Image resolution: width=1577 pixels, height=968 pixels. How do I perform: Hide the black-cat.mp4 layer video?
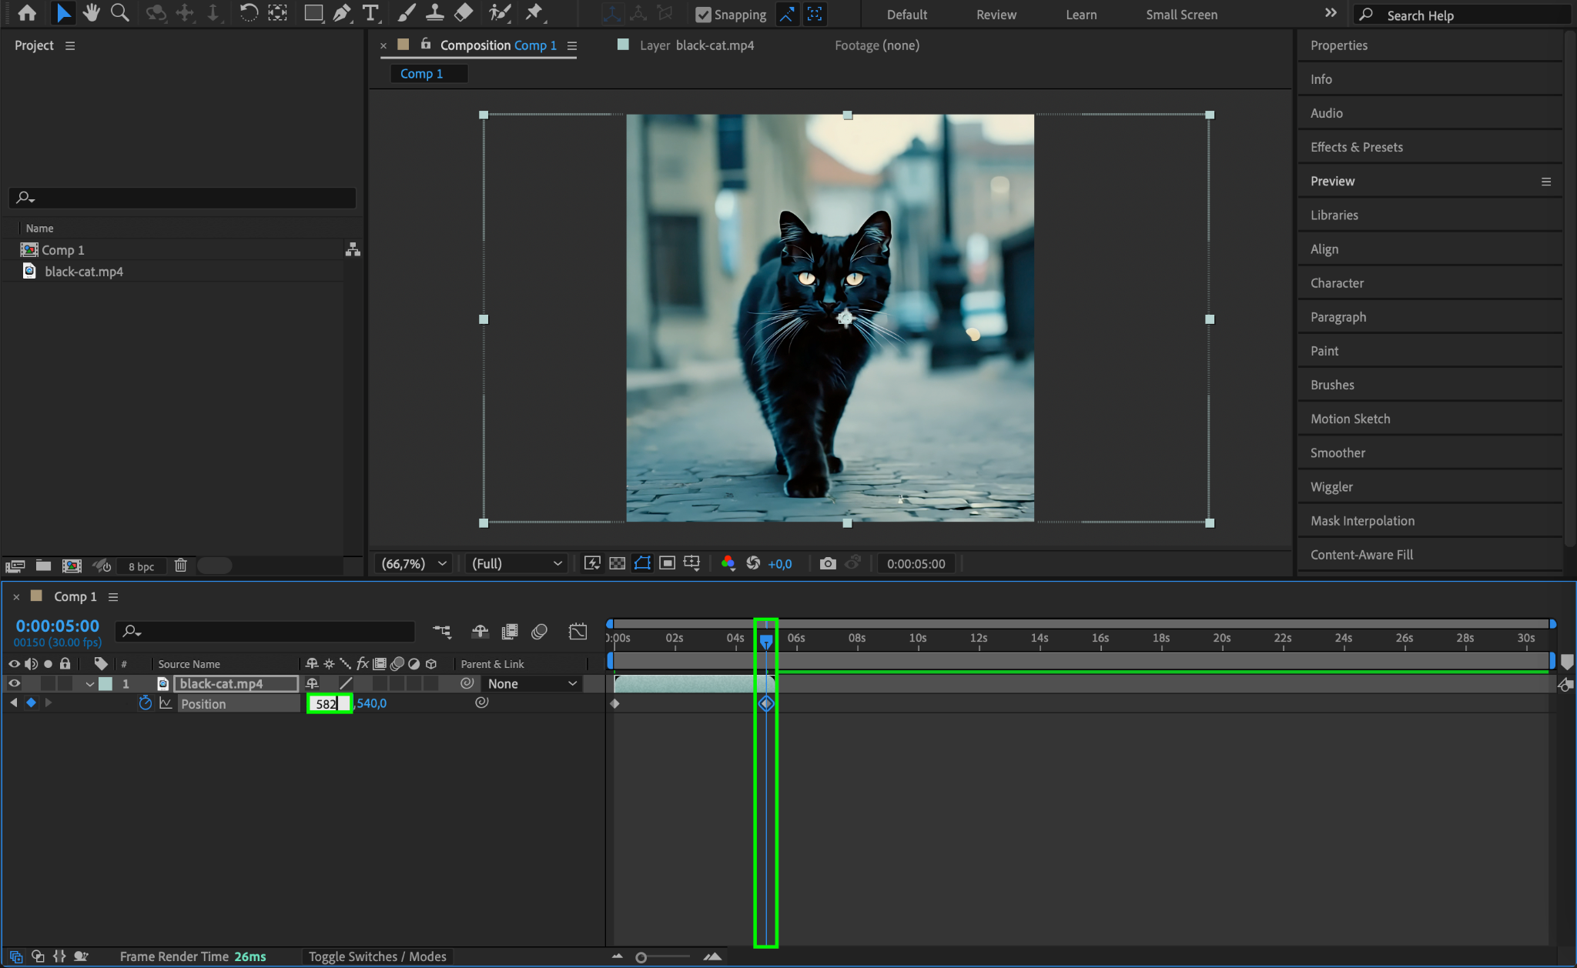(14, 683)
